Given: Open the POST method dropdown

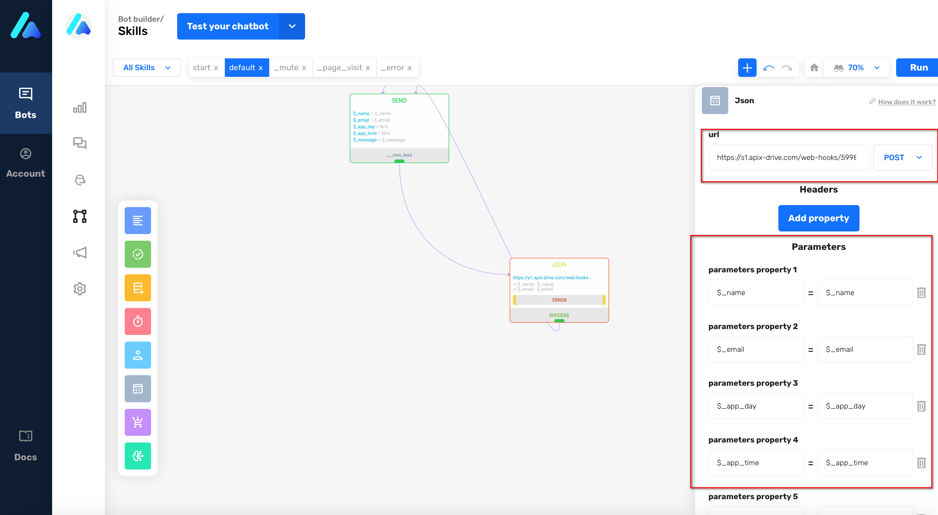Looking at the screenshot, I should 903,158.
